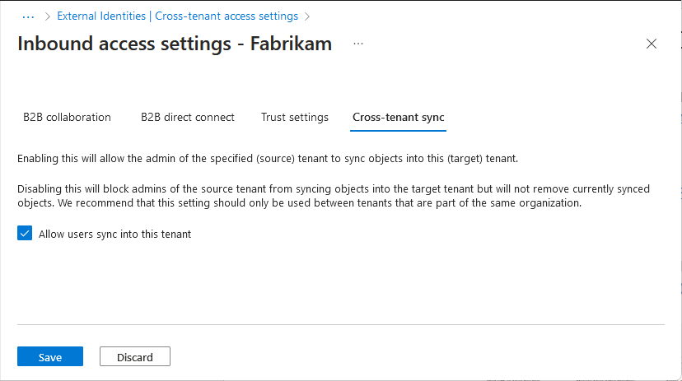Click the Inbound access settings - Fabrikam heading
Image resolution: width=682 pixels, height=381 pixels.
click(174, 44)
